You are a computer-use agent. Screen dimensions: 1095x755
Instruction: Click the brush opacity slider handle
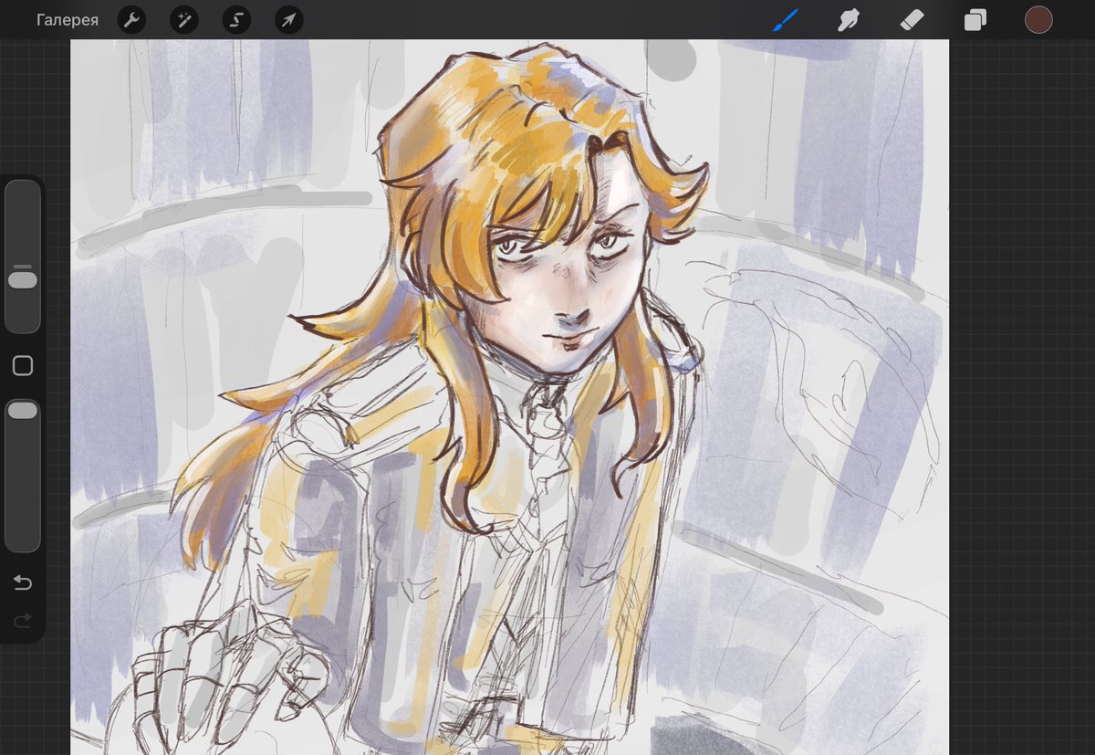(x=23, y=411)
